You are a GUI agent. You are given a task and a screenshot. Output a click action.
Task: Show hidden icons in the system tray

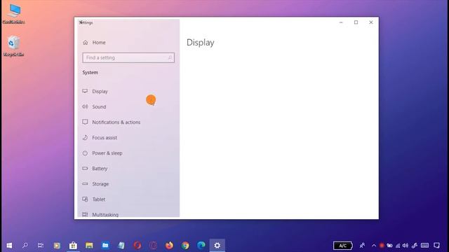[x=374, y=246]
